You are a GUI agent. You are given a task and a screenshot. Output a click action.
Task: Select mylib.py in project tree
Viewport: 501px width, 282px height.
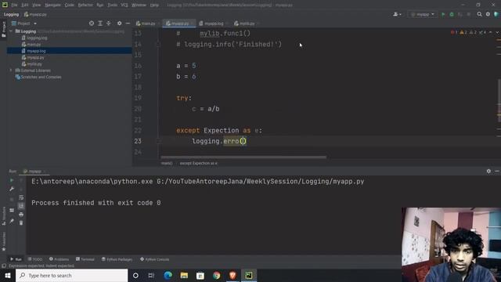click(x=31, y=64)
